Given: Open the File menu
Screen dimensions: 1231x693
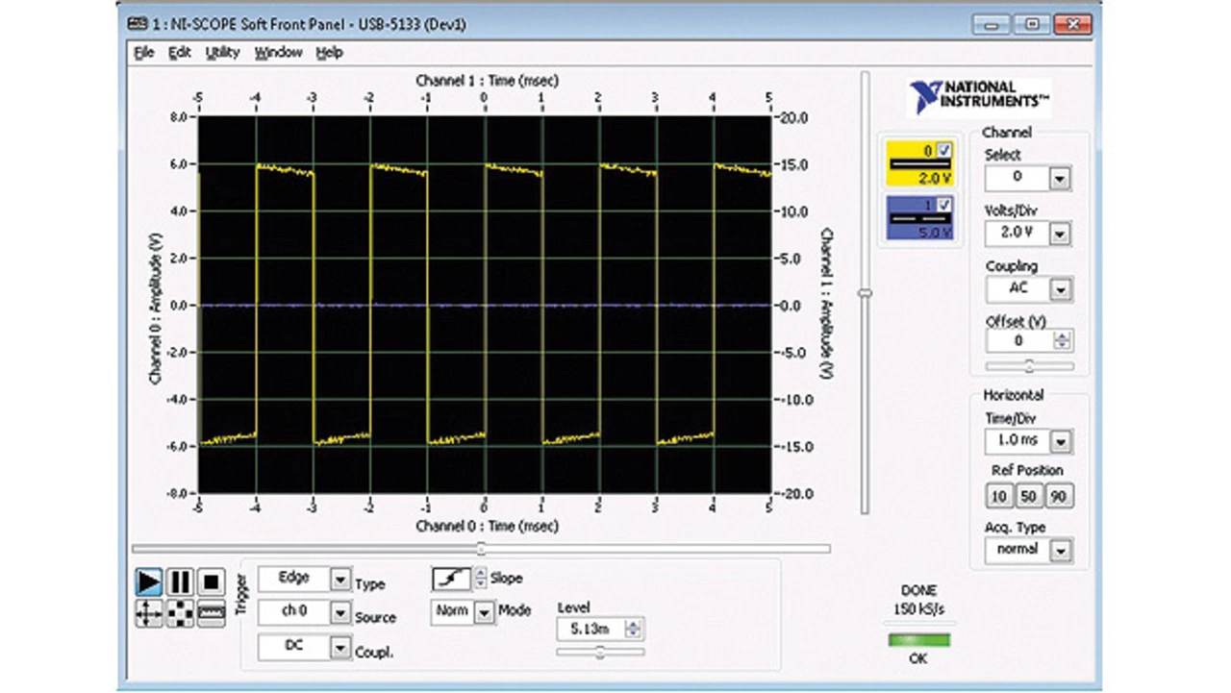Looking at the screenshot, I should [x=144, y=53].
